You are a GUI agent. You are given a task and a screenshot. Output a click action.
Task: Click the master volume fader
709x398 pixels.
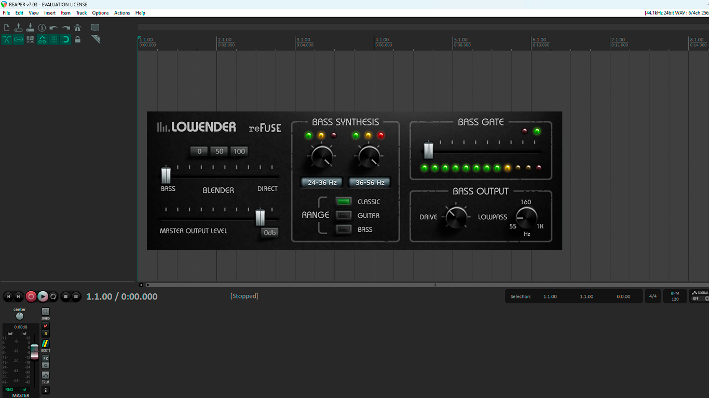pyautogui.click(x=34, y=351)
